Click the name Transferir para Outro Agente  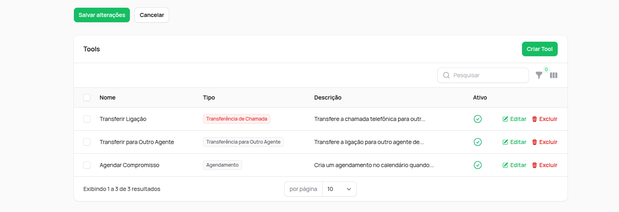[x=137, y=142]
